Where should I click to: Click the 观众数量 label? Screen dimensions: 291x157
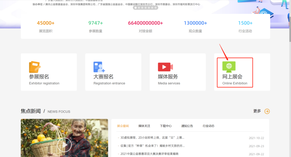pos(195,31)
